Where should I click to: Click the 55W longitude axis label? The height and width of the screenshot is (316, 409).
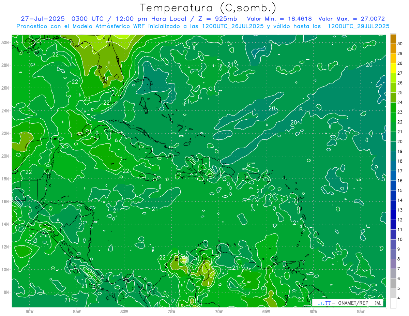(x=361, y=312)
